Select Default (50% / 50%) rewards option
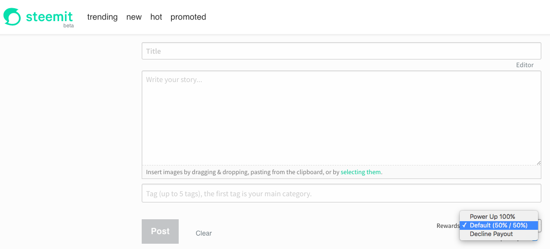Image resolution: width=550 pixels, height=249 pixels. click(499, 225)
